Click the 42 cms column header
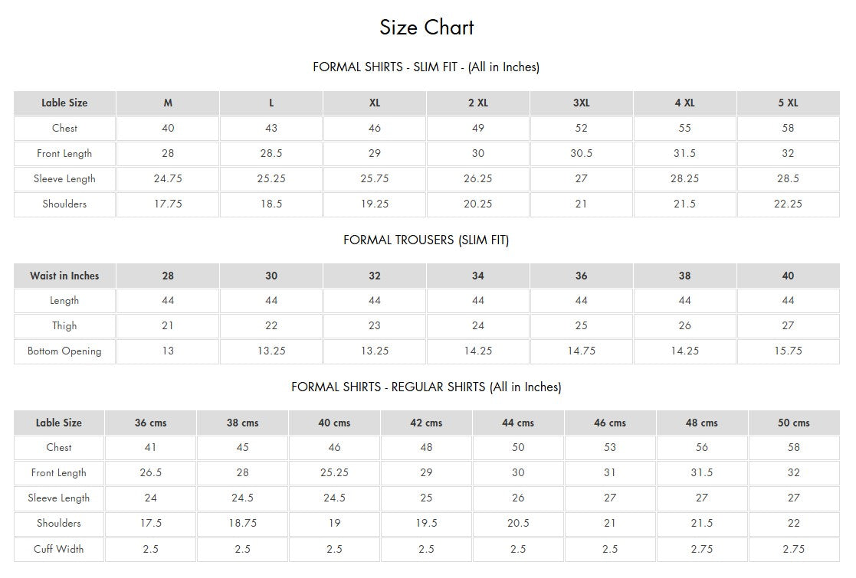Screen dimensions: 856x578 point(426,423)
